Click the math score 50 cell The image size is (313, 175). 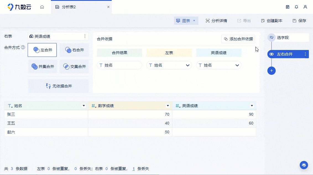[x=130, y=132]
